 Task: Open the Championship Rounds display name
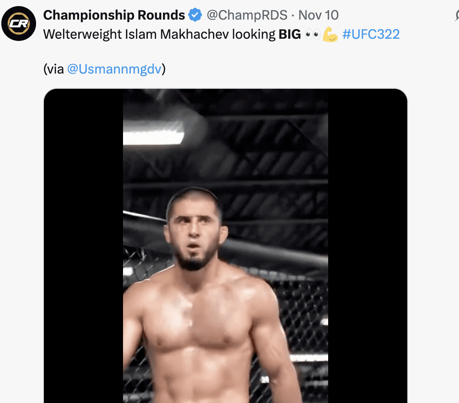click(x=114, y=15)
